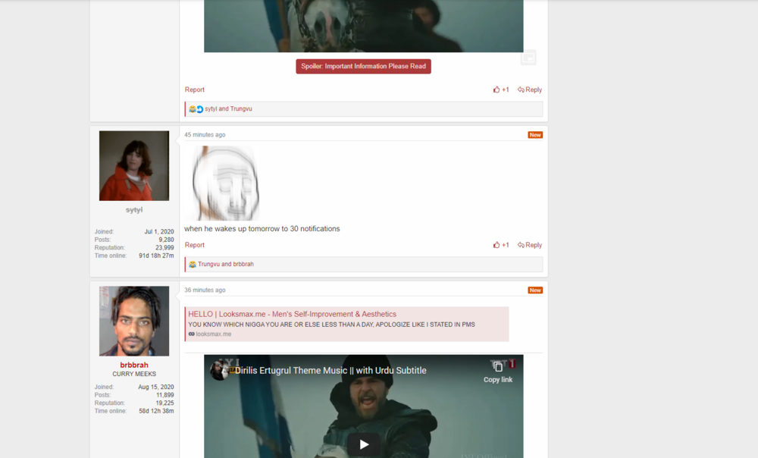The height and width of the screenshot is (458, 758).
Task: Click sytyl's post text about 30 notifications
Action: click(x=262, y=229)
